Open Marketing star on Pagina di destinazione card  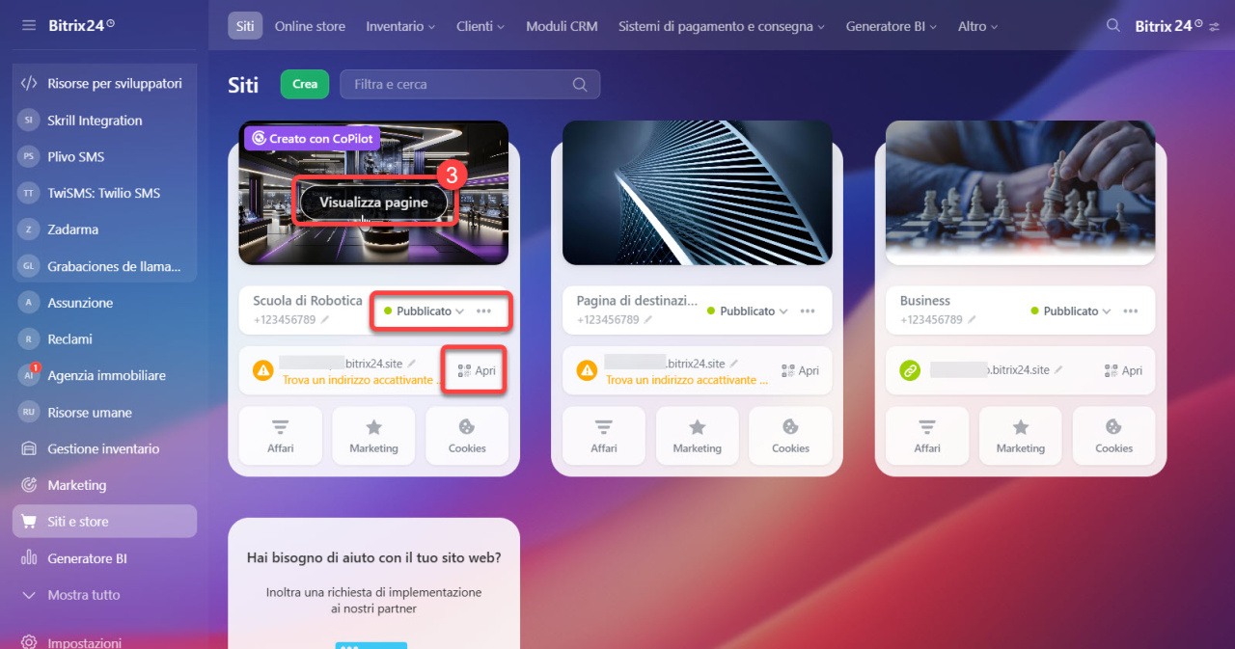pos(698,436)
